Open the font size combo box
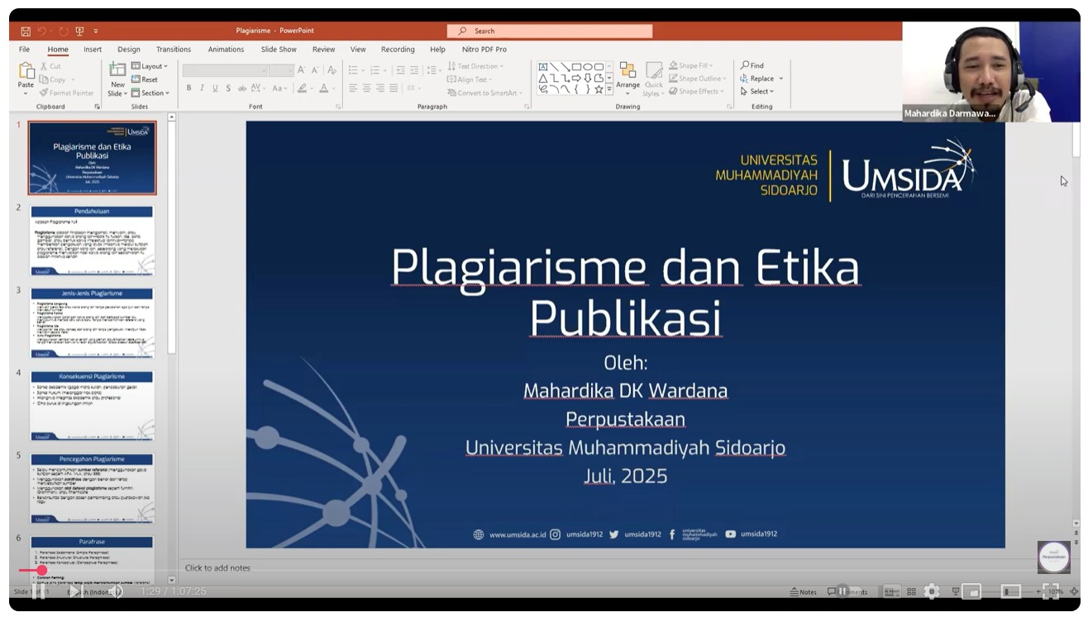The width and height of the screenshot is (1088, 617). [x=281, y=70]
